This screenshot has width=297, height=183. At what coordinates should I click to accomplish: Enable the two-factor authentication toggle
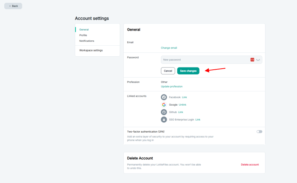(x=259, y=131)
